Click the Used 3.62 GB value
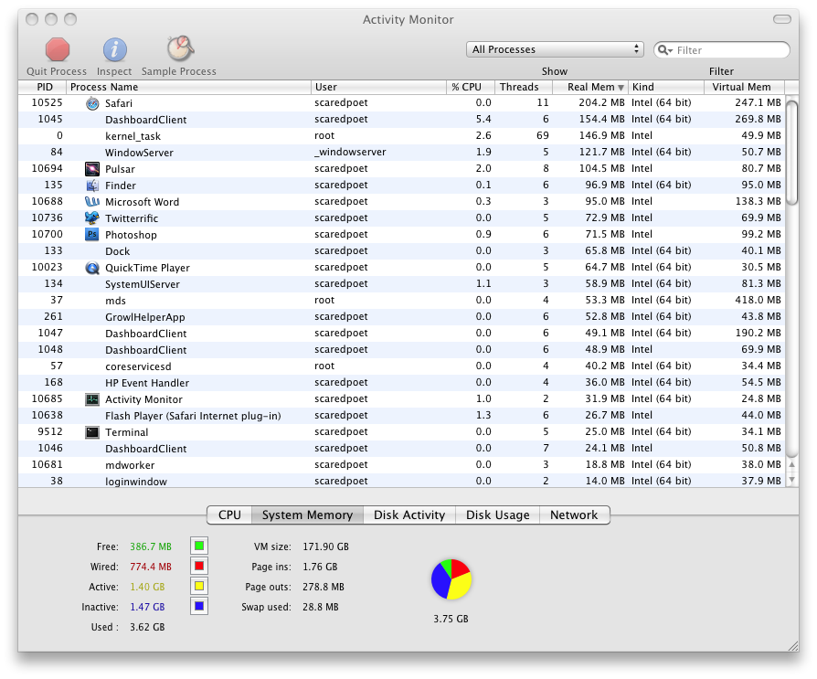 (147, 627)
